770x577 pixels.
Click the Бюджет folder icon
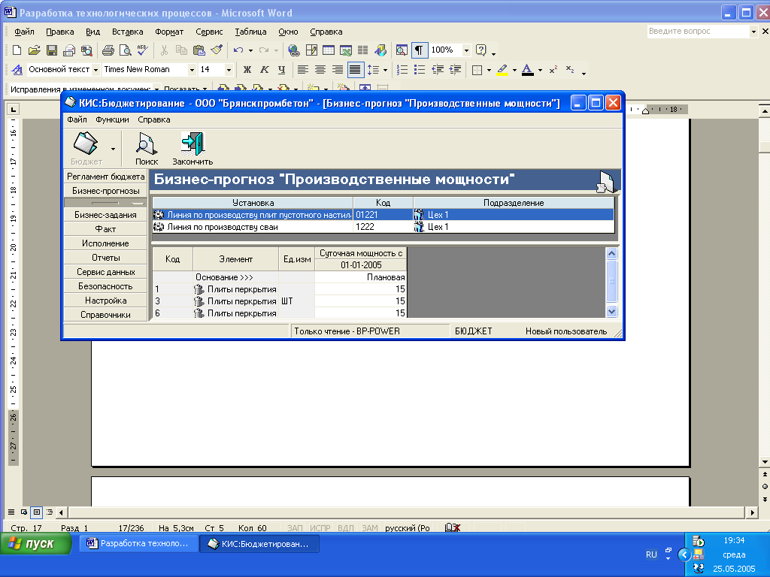[86, 149]
